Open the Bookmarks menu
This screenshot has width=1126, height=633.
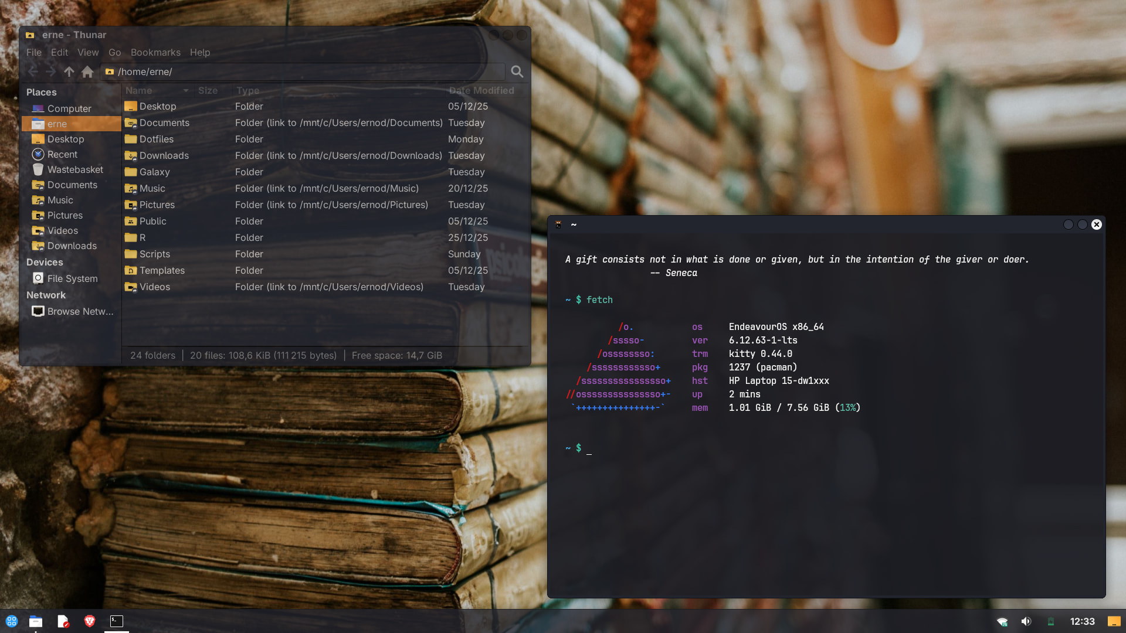point(155,52)
